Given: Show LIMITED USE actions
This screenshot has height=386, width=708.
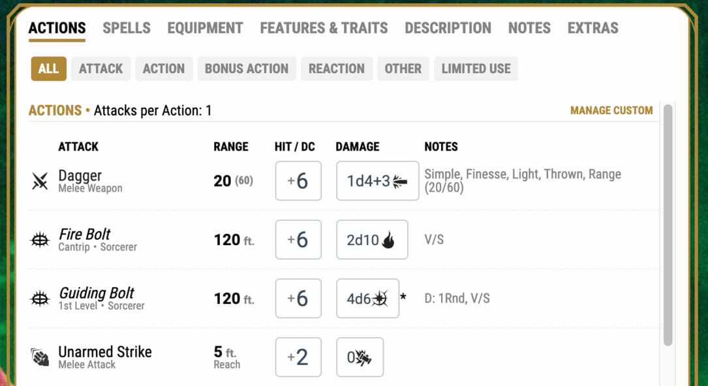Looking at the screenshot, I should (x=476, y=68).
